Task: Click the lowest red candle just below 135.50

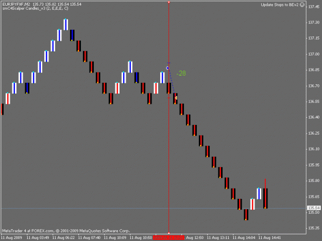Action: [246, 215]
